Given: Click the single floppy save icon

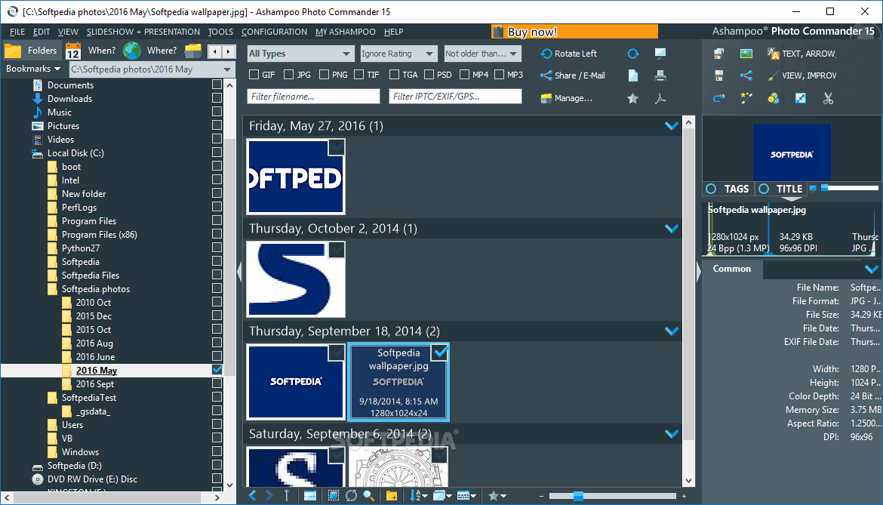Looking at the screenshot, I should 718,75.
